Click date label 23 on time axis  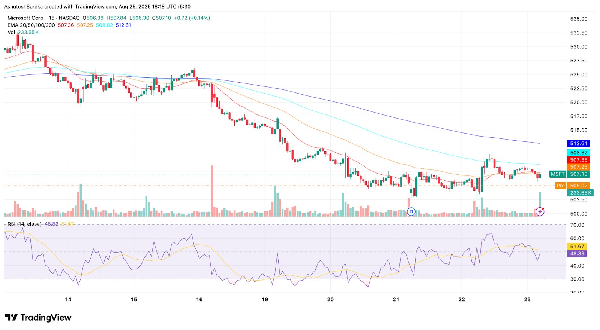pos(527,299)
